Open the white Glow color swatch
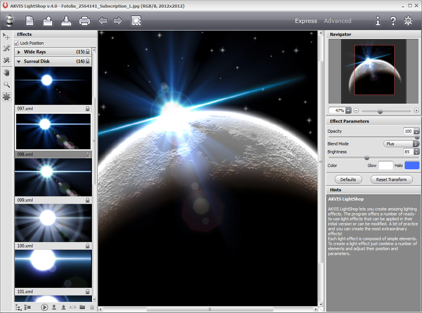422x313 pixels. point(386,165)
